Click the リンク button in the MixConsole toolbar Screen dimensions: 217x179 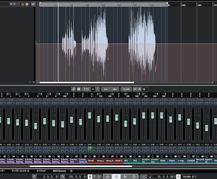86,89
